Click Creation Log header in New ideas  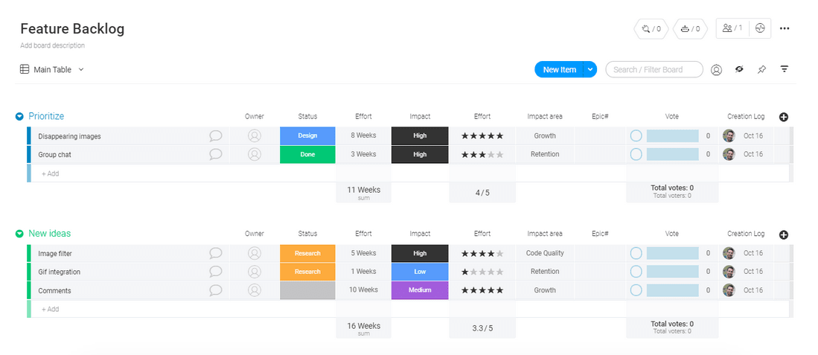click(x=746, y=234)
